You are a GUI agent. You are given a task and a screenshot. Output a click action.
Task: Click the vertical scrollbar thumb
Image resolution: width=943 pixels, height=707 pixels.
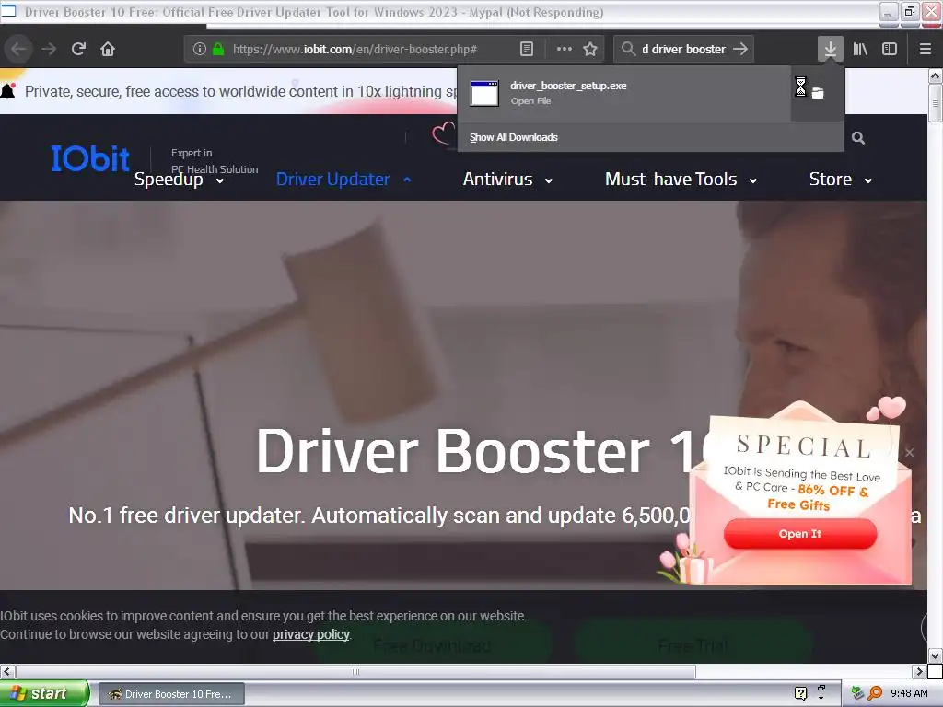[936, 103]
